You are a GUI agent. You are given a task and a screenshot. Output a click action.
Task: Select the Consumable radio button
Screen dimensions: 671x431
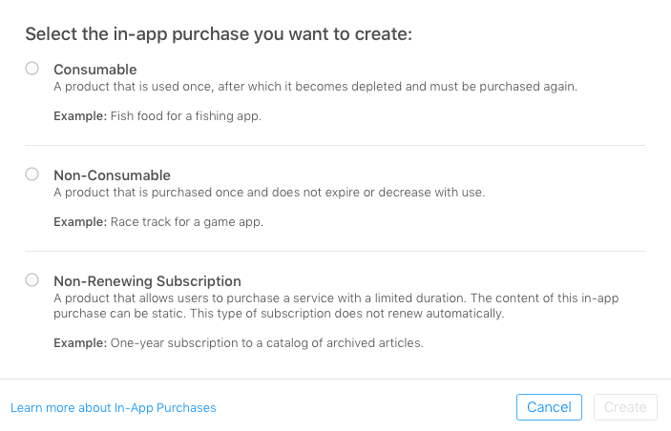pyautogui.click(x=32, y=69)
